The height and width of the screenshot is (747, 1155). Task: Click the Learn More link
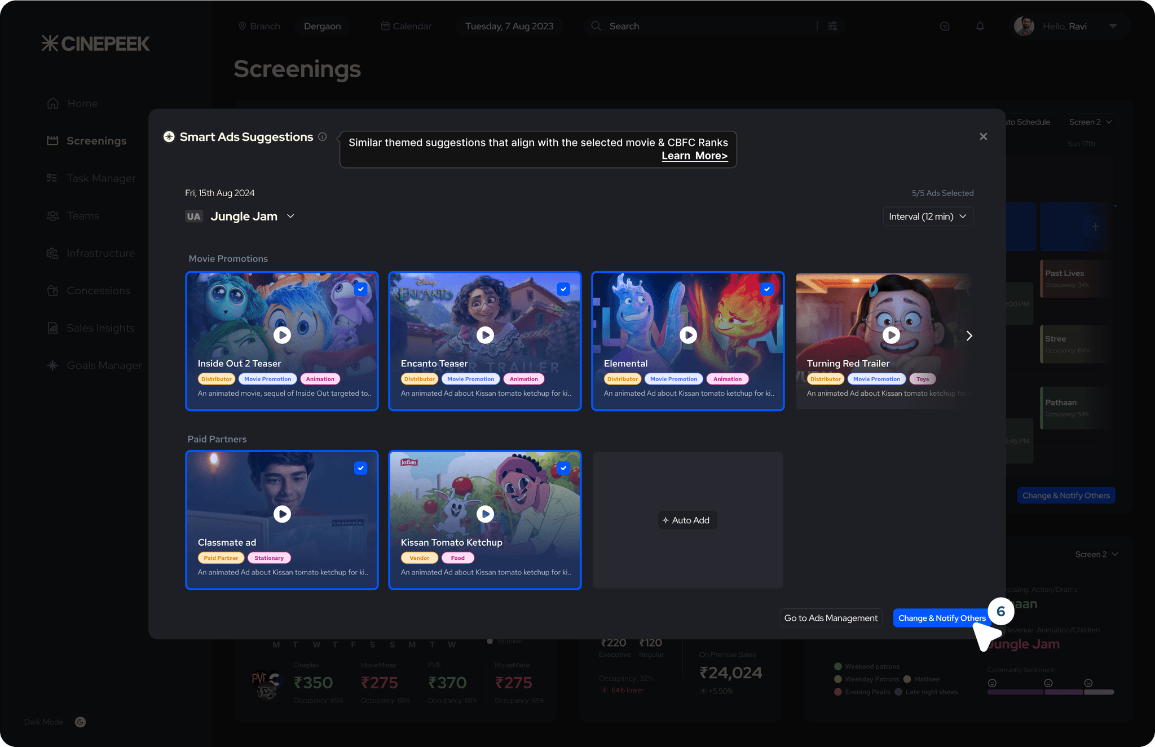695,156
